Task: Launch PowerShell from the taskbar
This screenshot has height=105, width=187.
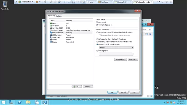Action: pyautogui.click(x=20, y=102)
